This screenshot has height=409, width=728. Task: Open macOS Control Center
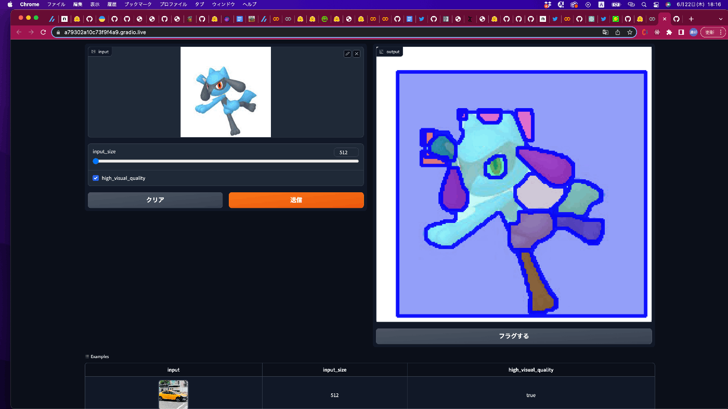656,5
